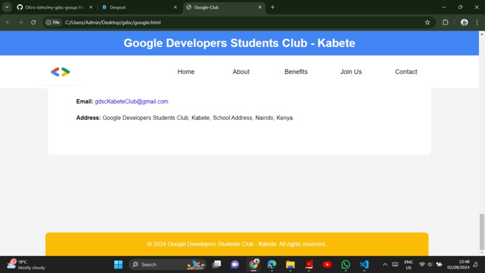
Task: Go to the Home nav link
Action: tap(186, 72)
